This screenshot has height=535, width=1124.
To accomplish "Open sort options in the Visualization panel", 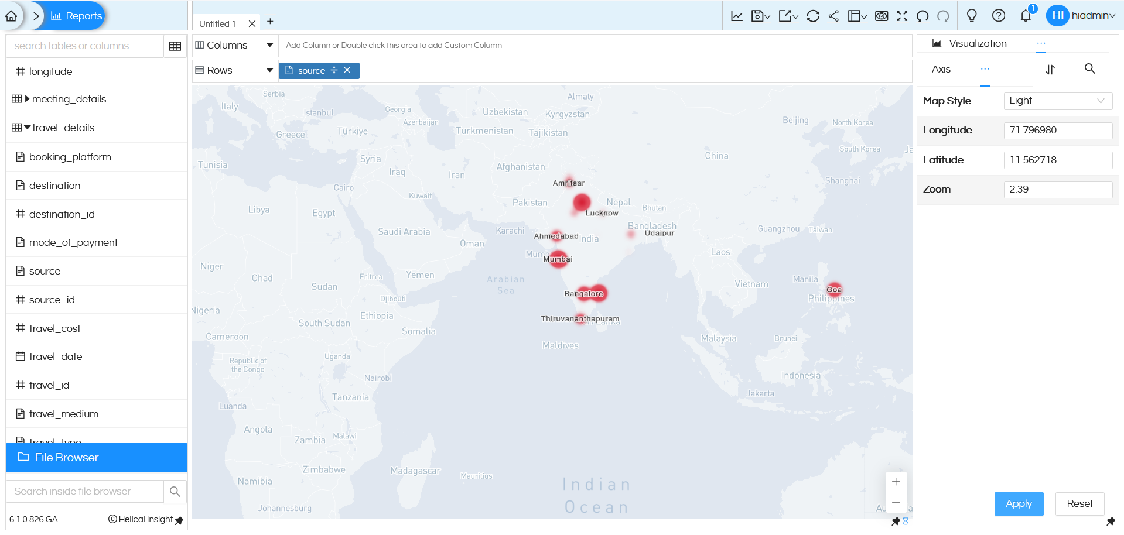I will tap(1050, 69).
